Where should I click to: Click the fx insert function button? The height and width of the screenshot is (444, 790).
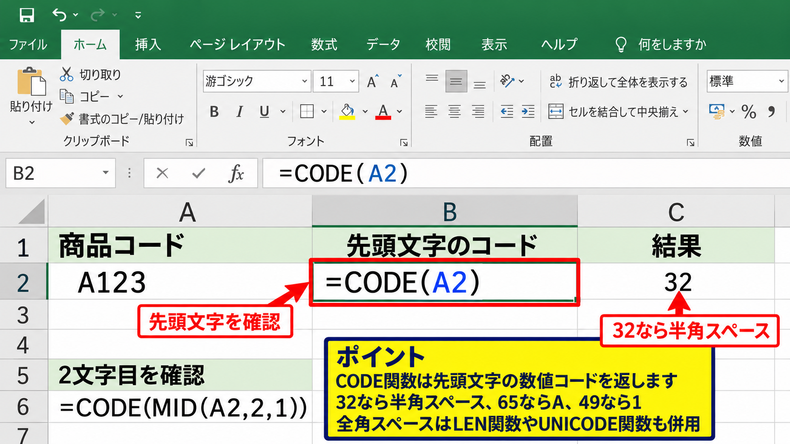[x=236, y=174]
